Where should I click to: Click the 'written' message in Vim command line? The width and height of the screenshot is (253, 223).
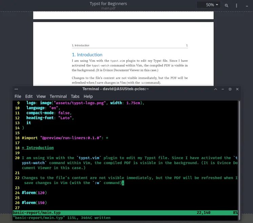click(102, 218)
